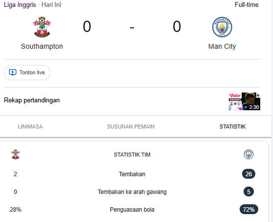The width and height of the screenshot is (273, 222).
Task: Click the Southampton team name
Action: click(42, 46)
